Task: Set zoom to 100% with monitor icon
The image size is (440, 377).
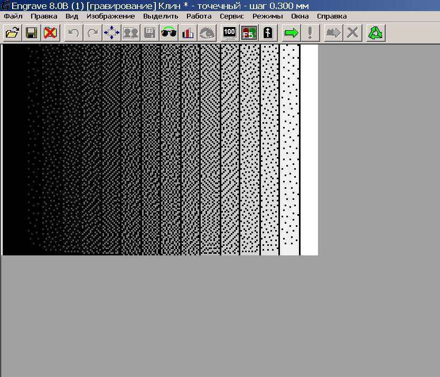Action: 229,32
